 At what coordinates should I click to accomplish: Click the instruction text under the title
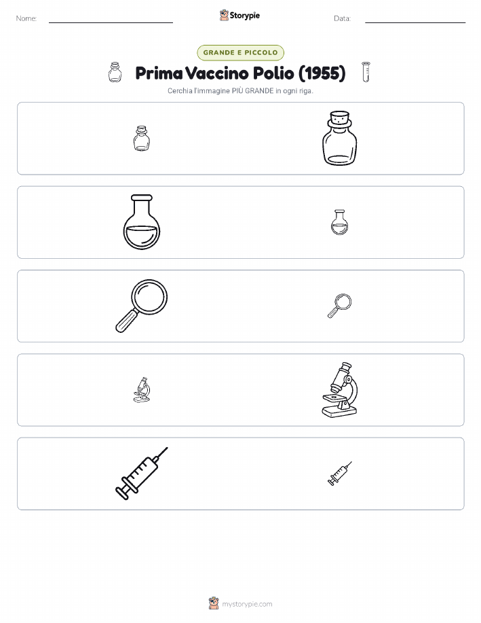pyautogui.click(x=240, y=90)
